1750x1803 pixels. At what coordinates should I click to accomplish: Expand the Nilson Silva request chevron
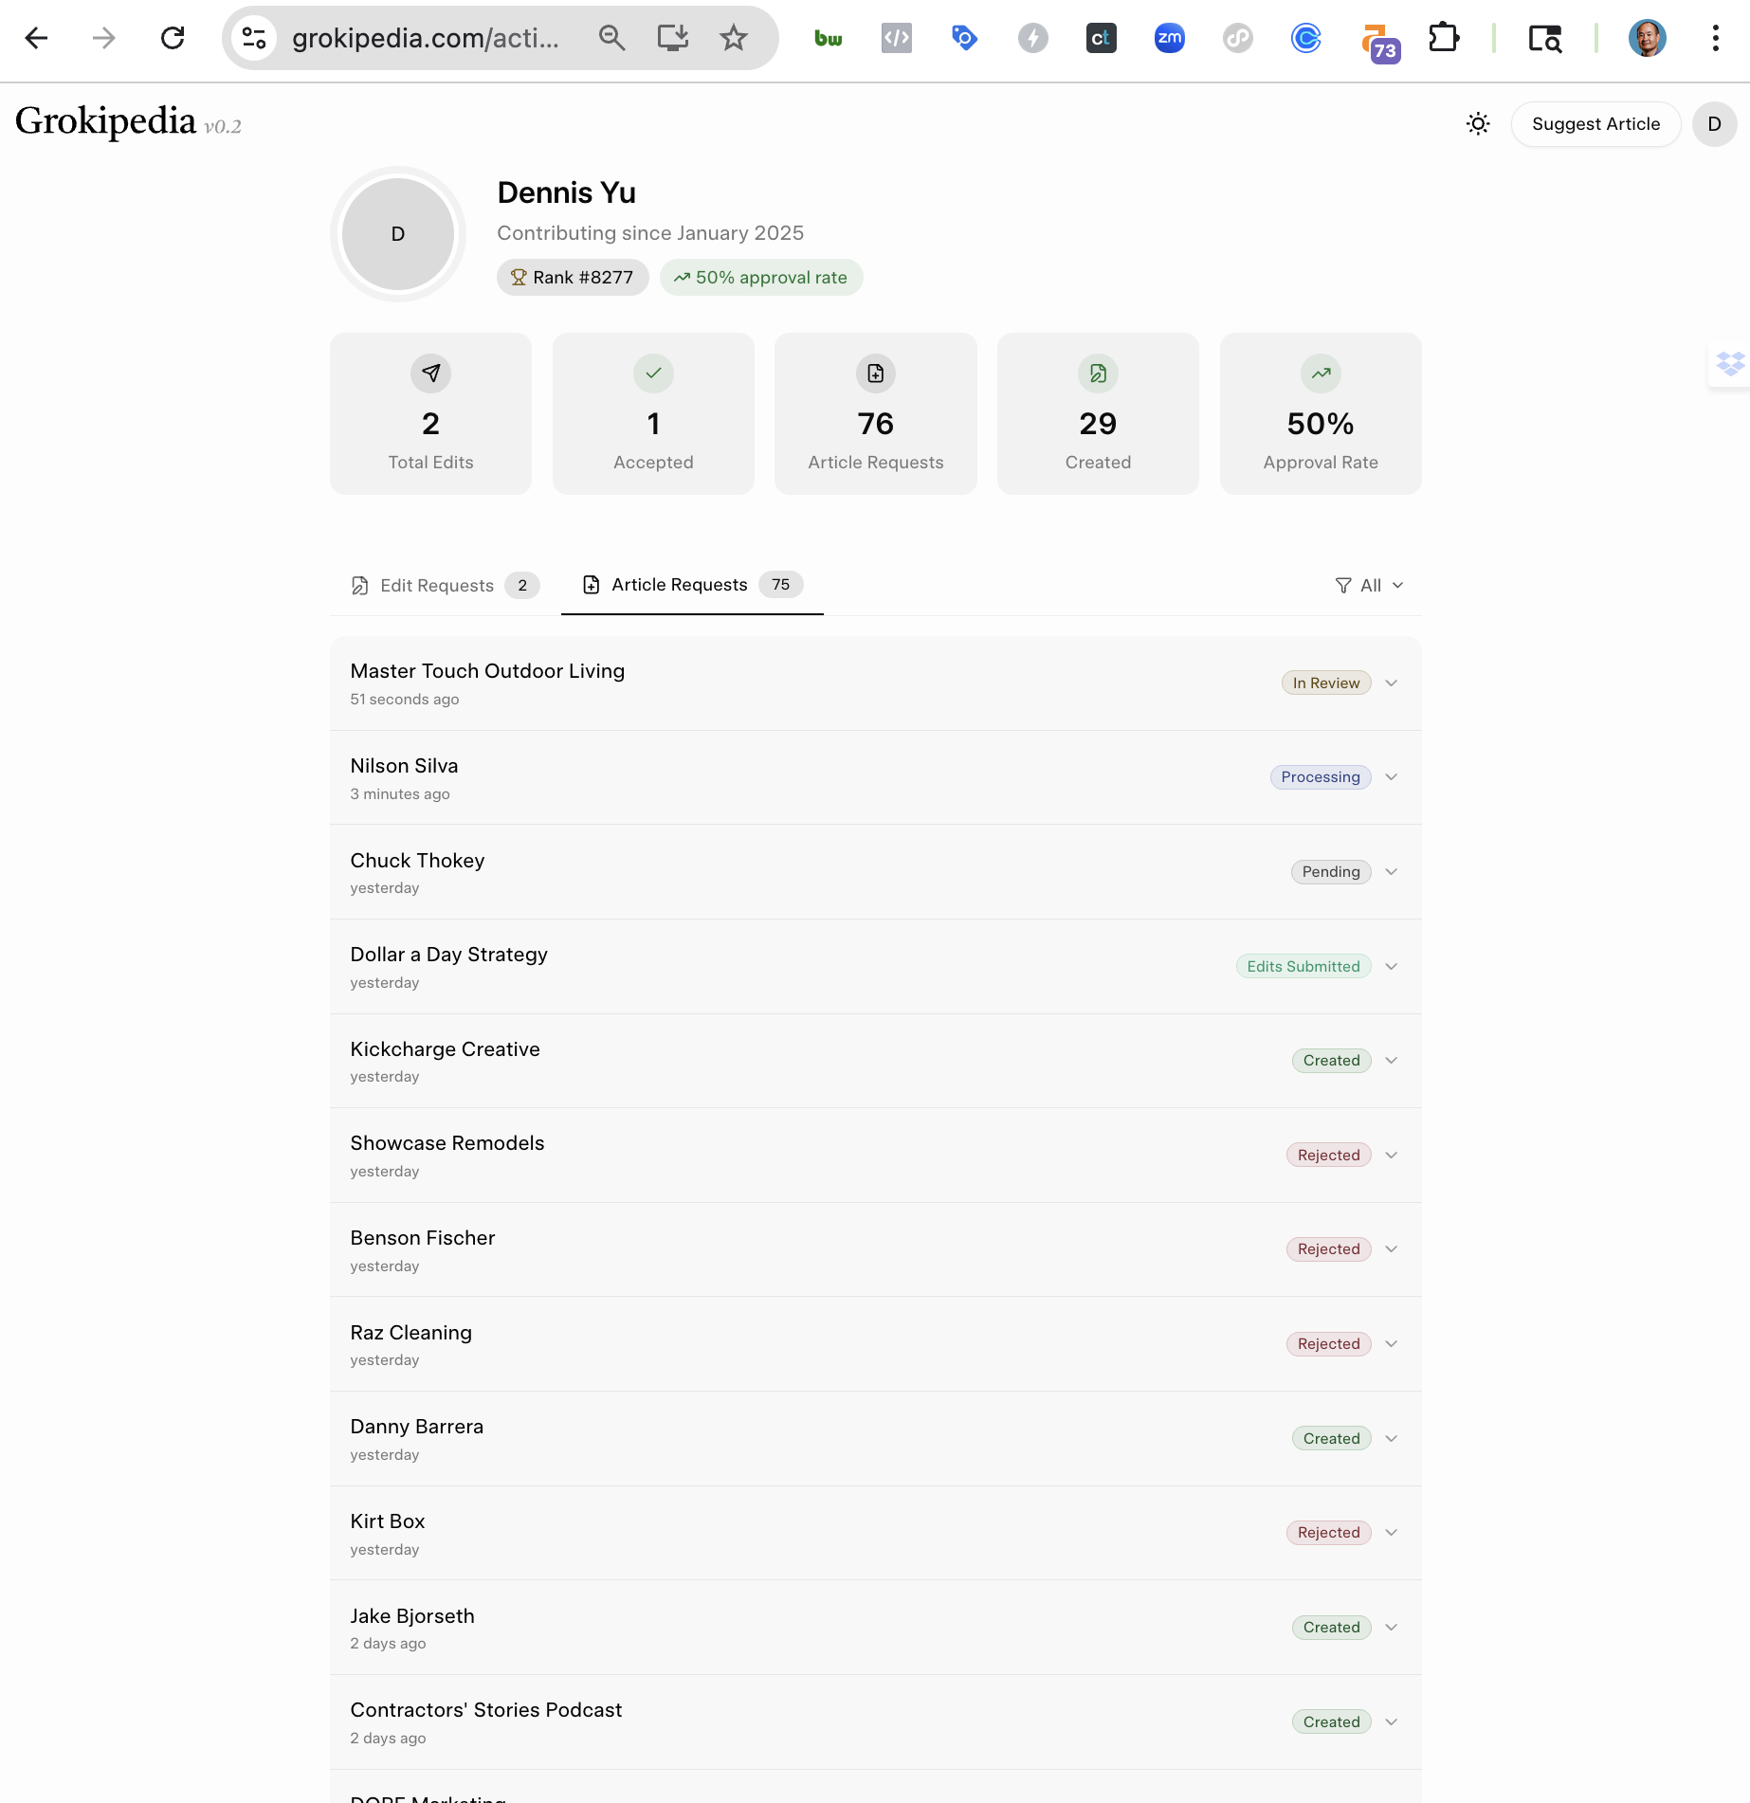tap(1392, 777)
